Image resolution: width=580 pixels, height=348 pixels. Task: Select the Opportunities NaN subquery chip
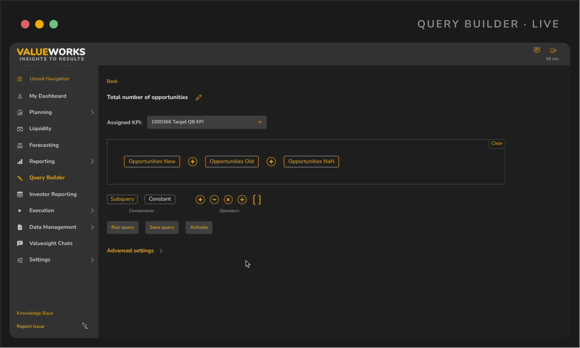coord(311,162)
